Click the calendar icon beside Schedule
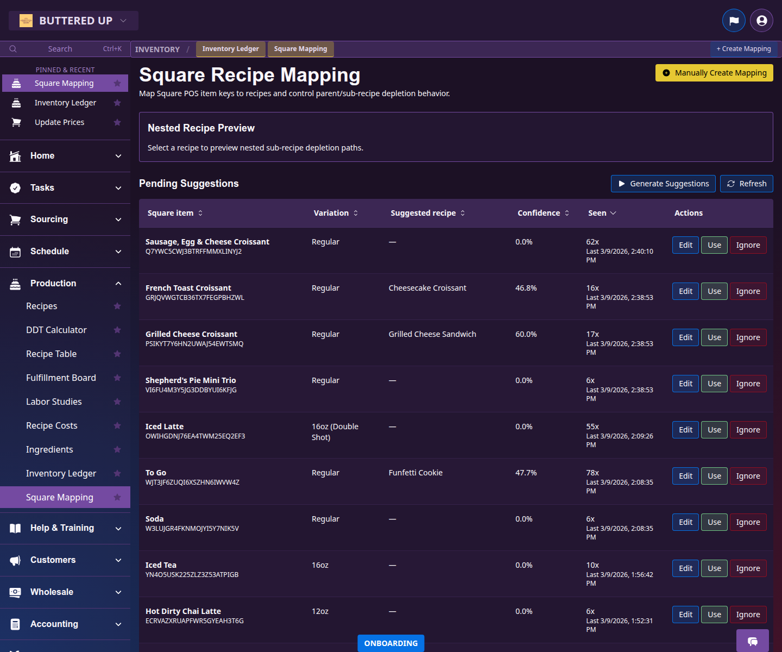 pos(15,251)
